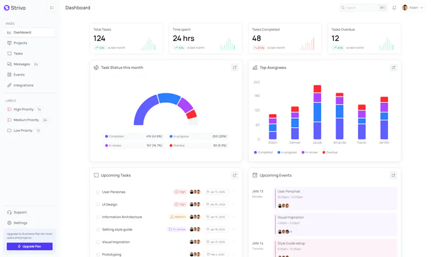
Task: Check the User Personas task checkbox
Action: 98,192
